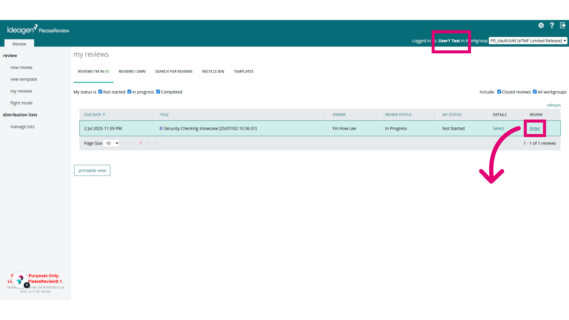Open the settings gear icon
The image size is (569, 320).
[541, 25]
